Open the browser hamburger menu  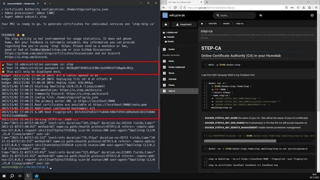316,7
